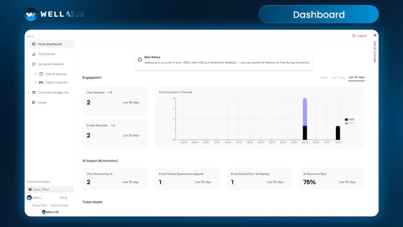Click the Central Knowledge Hub folder icon
The image size is (403, 227).
(34, 92)
